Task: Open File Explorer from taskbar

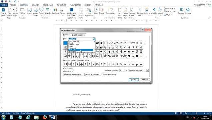Action: tap(36, 117)
